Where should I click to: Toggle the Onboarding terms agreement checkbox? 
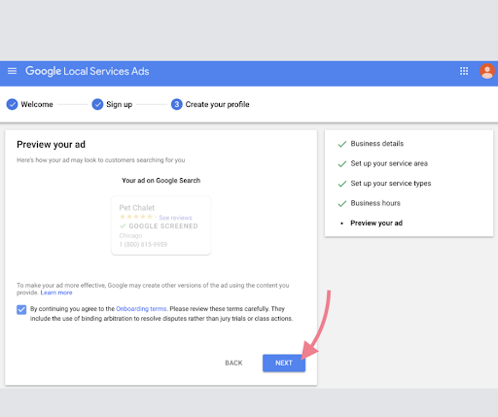pyautogui.click(x=21, y=310)
